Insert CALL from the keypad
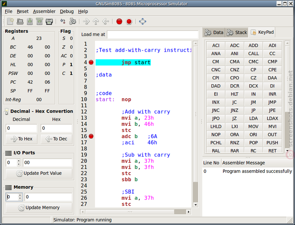Viewport: 295px width, 225px height. pyautogui.click(x=253, y=54)
